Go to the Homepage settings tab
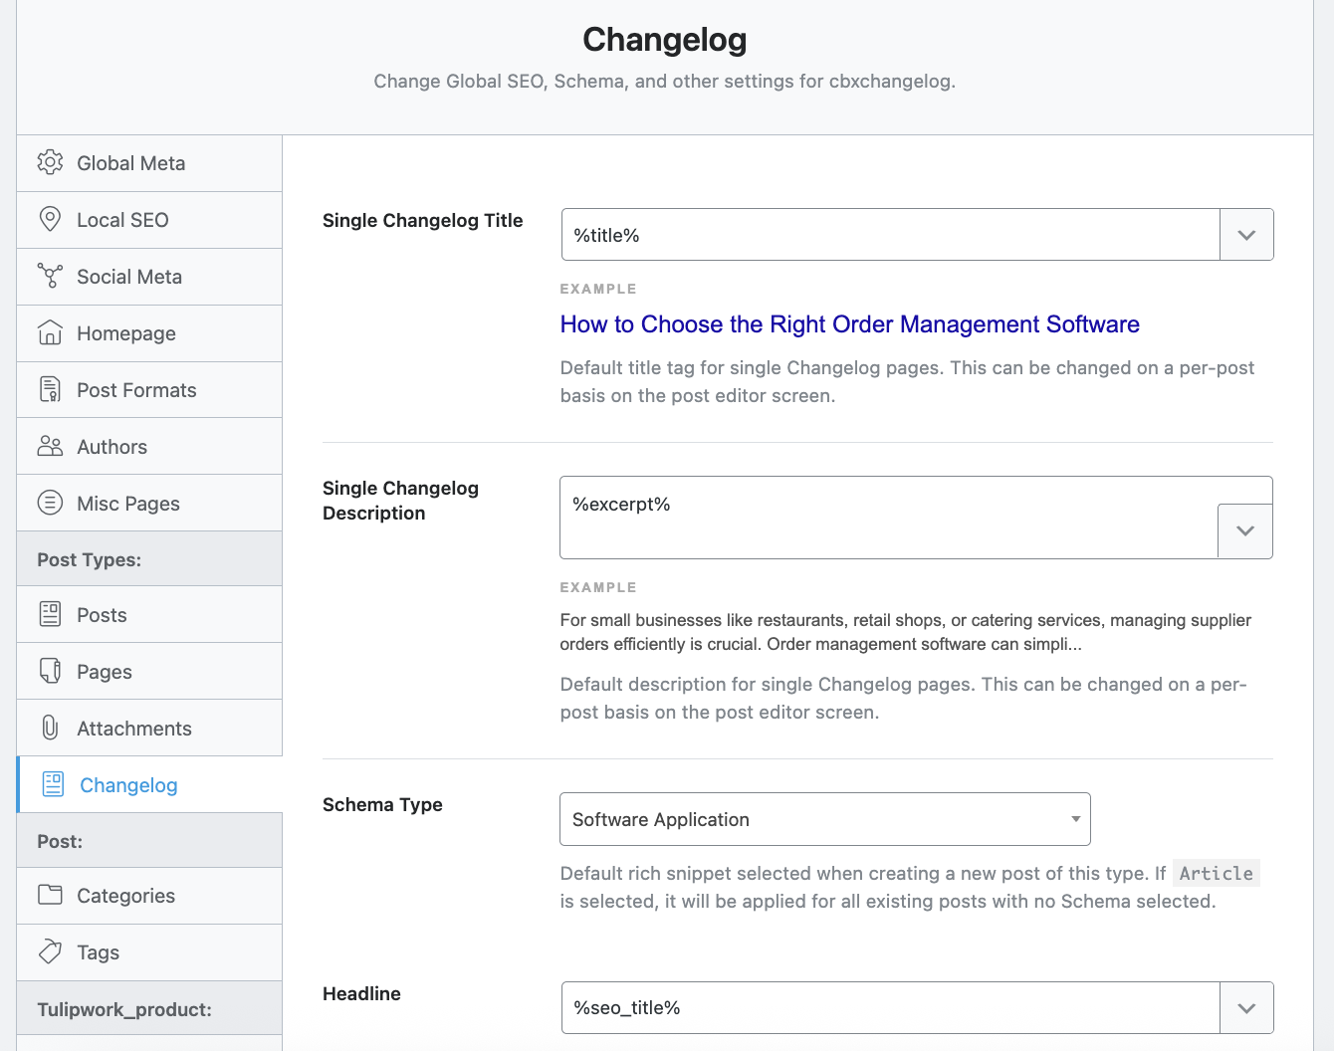The width and height of the screenshot is (1334, 1051). click(149, 333)
